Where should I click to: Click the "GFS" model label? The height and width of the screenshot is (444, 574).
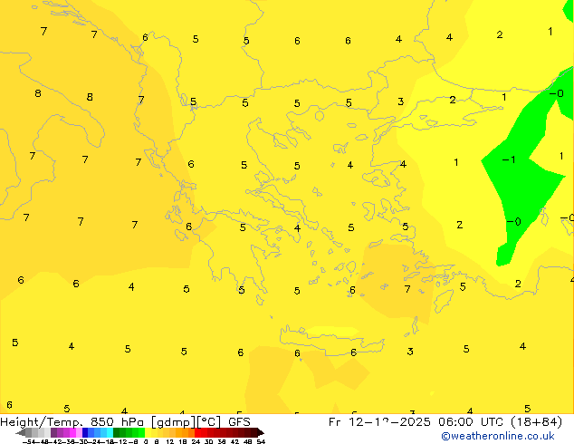[x=239, y=422]
